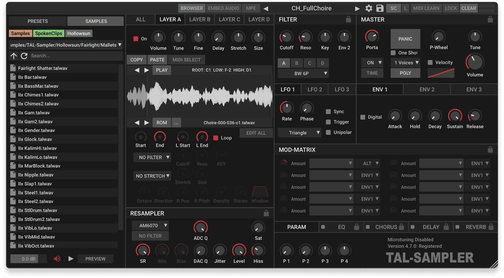Open the LFO waveform dropdown showing Triangle
This screenshot has width=504, height=278.
click(299, 133)
